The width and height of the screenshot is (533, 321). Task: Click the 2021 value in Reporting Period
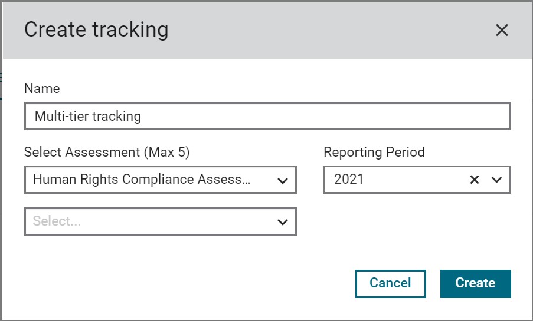tap(349, 179)
